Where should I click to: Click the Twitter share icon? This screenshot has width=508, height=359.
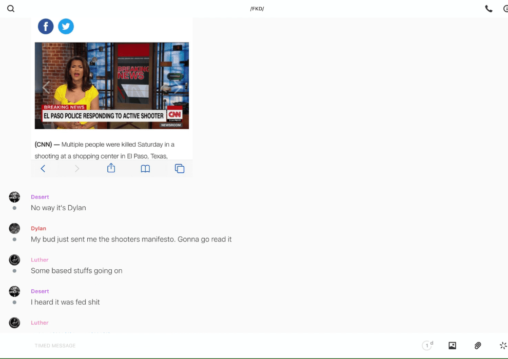[x=66, y=26]
